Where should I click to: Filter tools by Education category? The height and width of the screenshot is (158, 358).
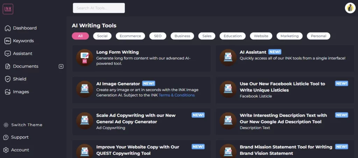click(x=232, y=36)
